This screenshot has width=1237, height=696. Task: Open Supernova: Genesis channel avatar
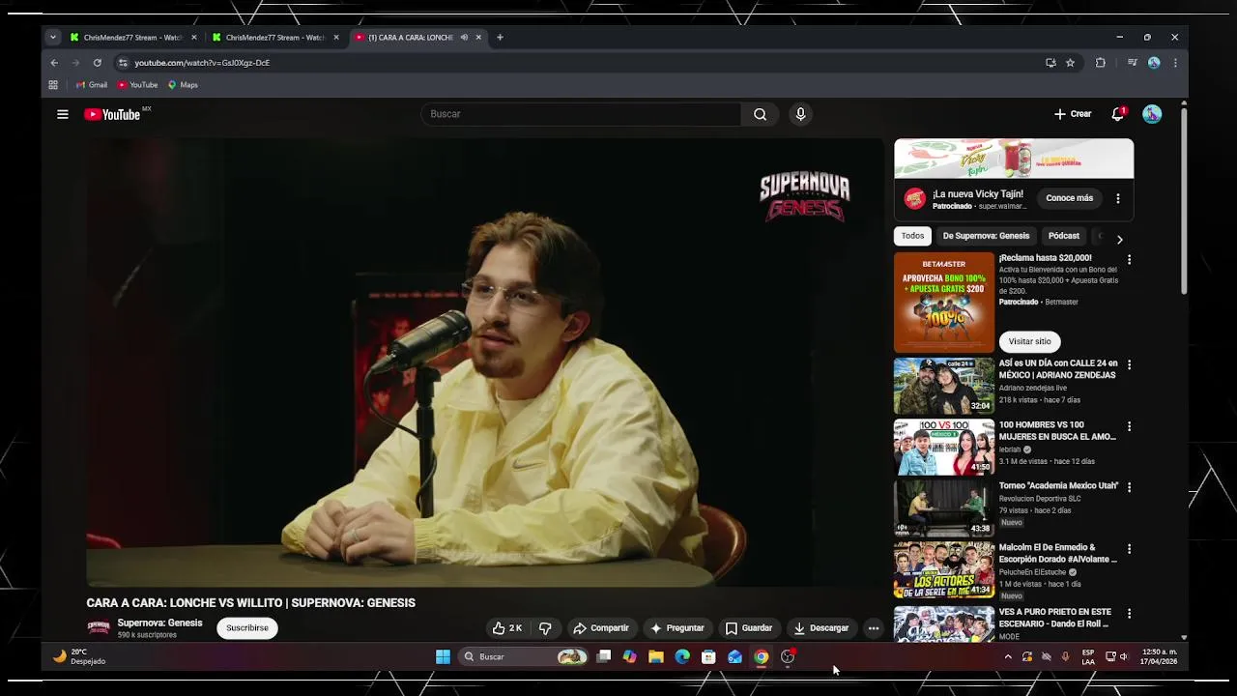coord(99,628)
